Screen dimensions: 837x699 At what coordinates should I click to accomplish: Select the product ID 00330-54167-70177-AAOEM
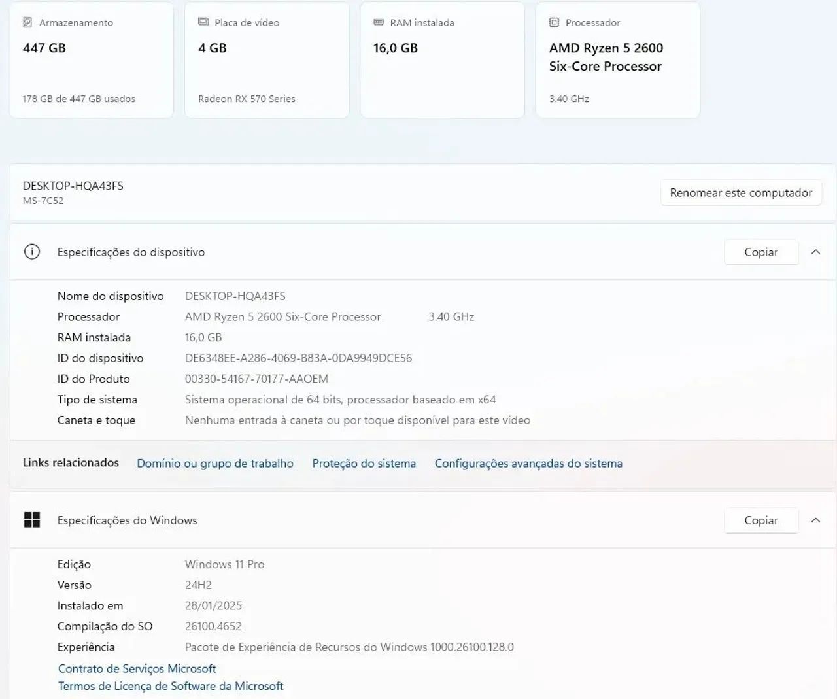click(x=256, y=379)
